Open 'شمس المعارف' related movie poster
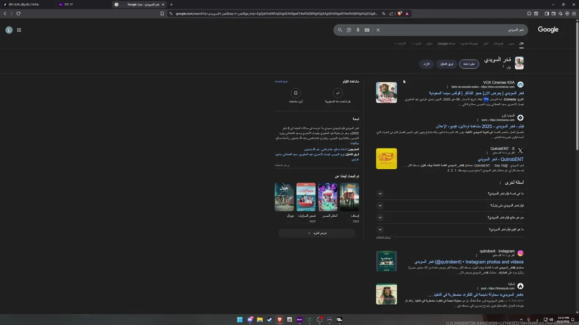The width and height of the screenshot is (579, 325). click(306, 197)
